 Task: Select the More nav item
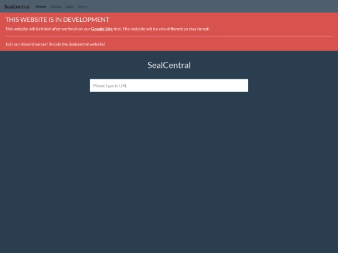(x=83, y=7)
